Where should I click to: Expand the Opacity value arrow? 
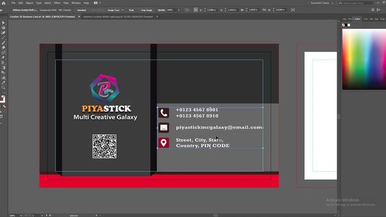pyautogui.click(x=179, y=10)
